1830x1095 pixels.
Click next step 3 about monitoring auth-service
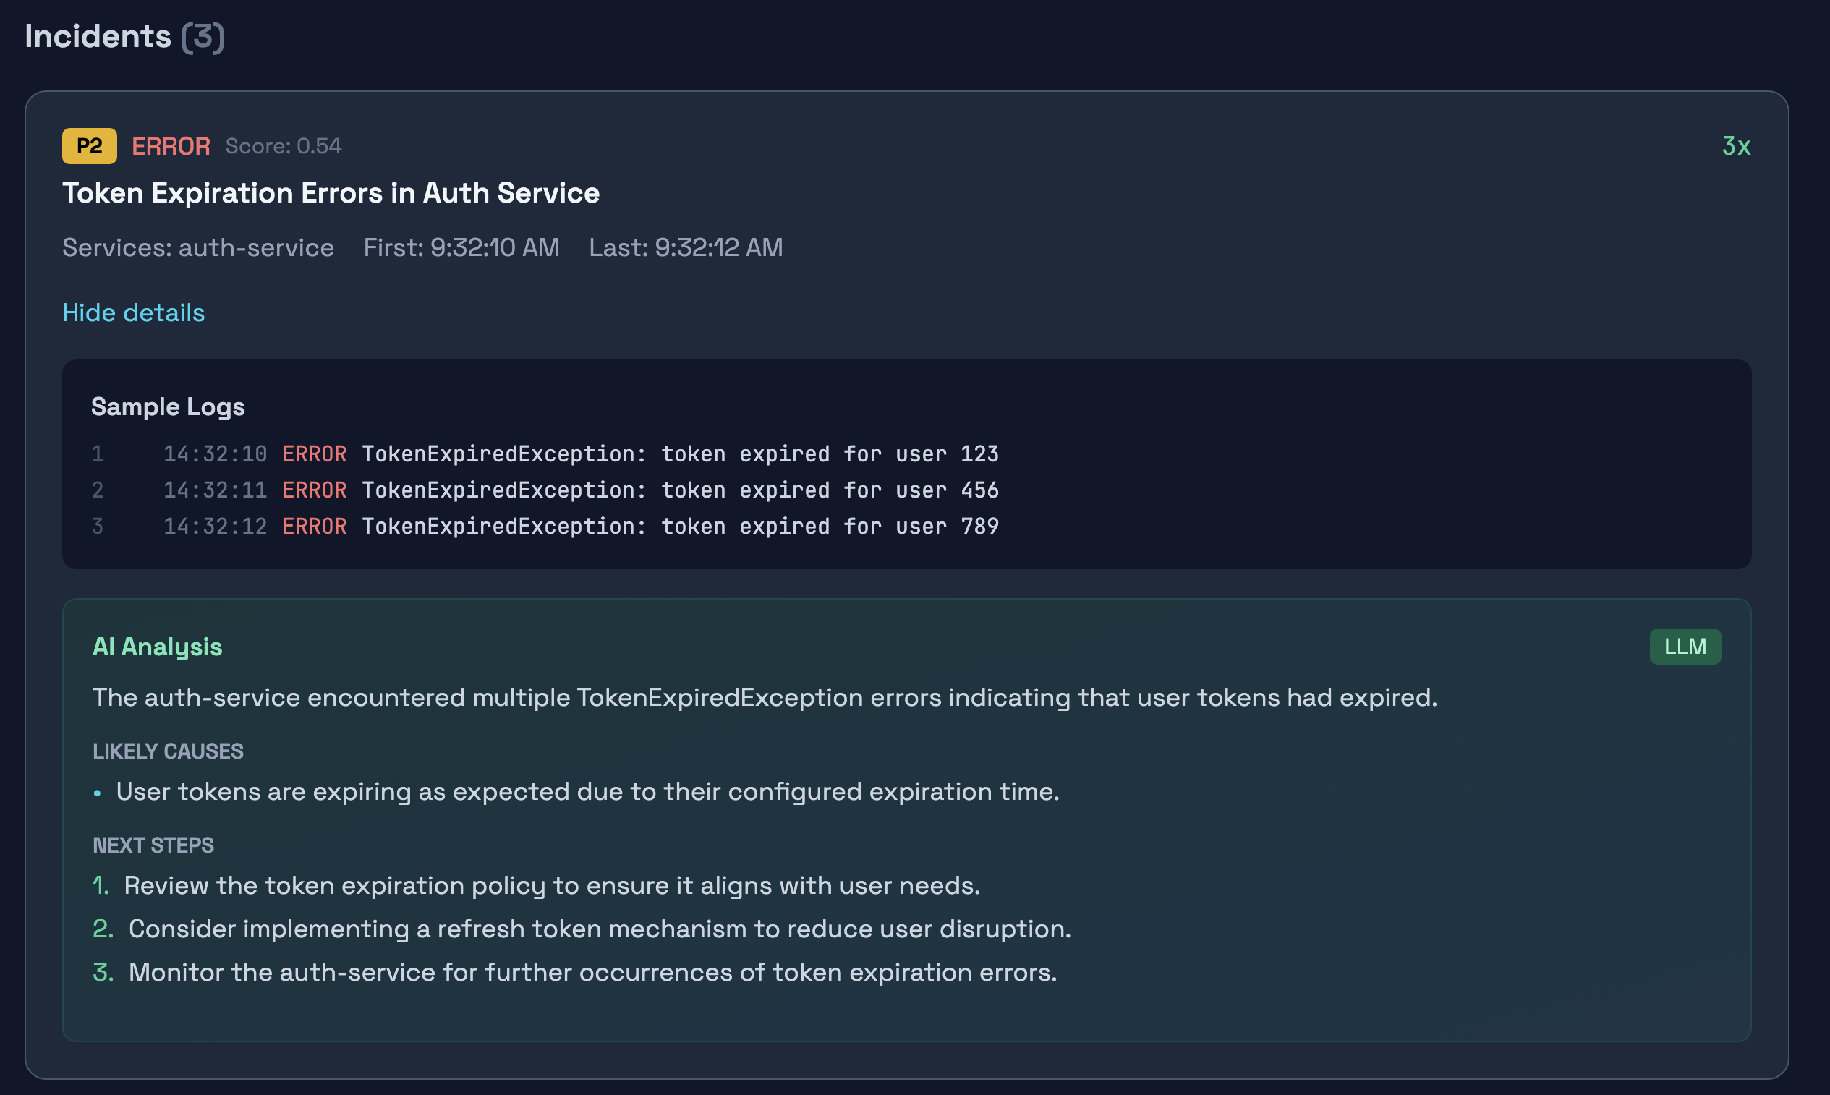click(592, 973)
